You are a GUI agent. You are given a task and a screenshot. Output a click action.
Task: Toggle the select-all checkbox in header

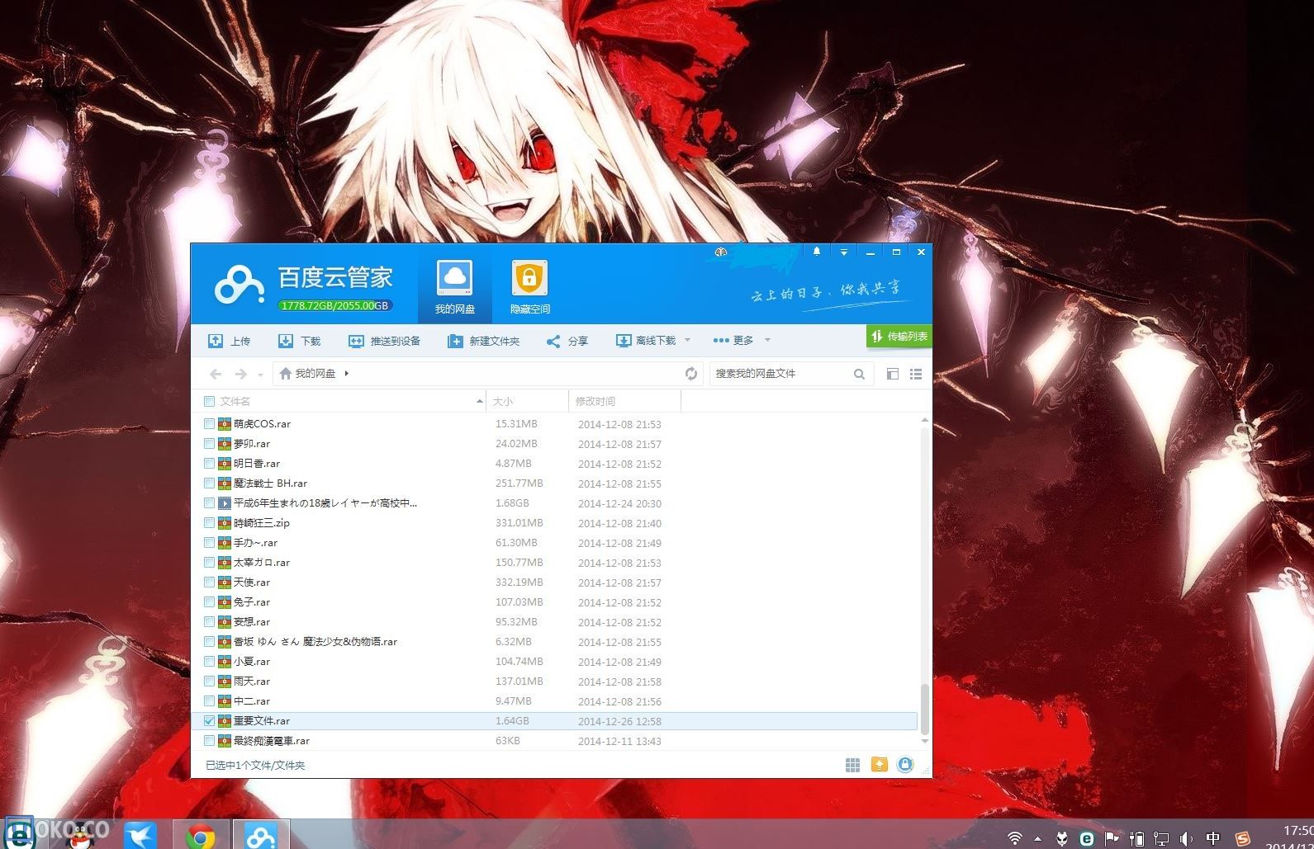click(209, 401)
